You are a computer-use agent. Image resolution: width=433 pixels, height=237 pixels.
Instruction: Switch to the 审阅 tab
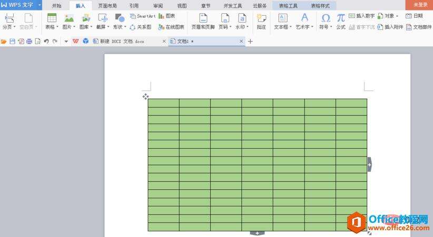[x=158, y=5]
